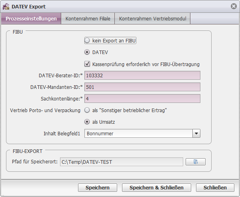Click the folder browse button for storage path

pos(196,162)
